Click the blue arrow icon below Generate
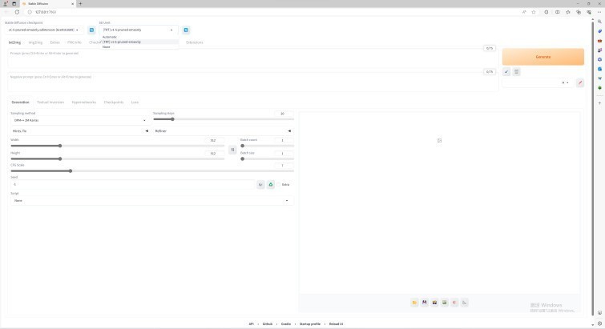The height and width of the screenshot is (329, 605). click(x=506, y=72)
